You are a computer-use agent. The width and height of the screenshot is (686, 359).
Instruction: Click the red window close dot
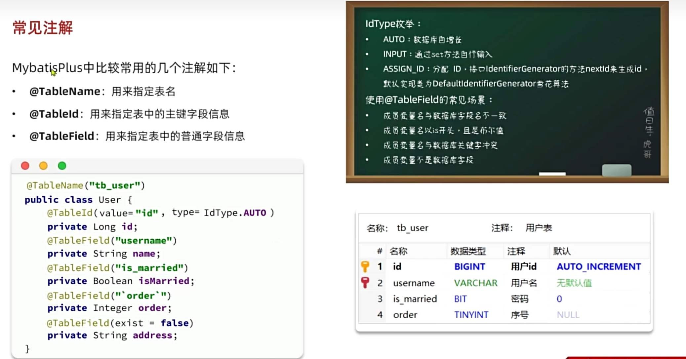(25, 166)
